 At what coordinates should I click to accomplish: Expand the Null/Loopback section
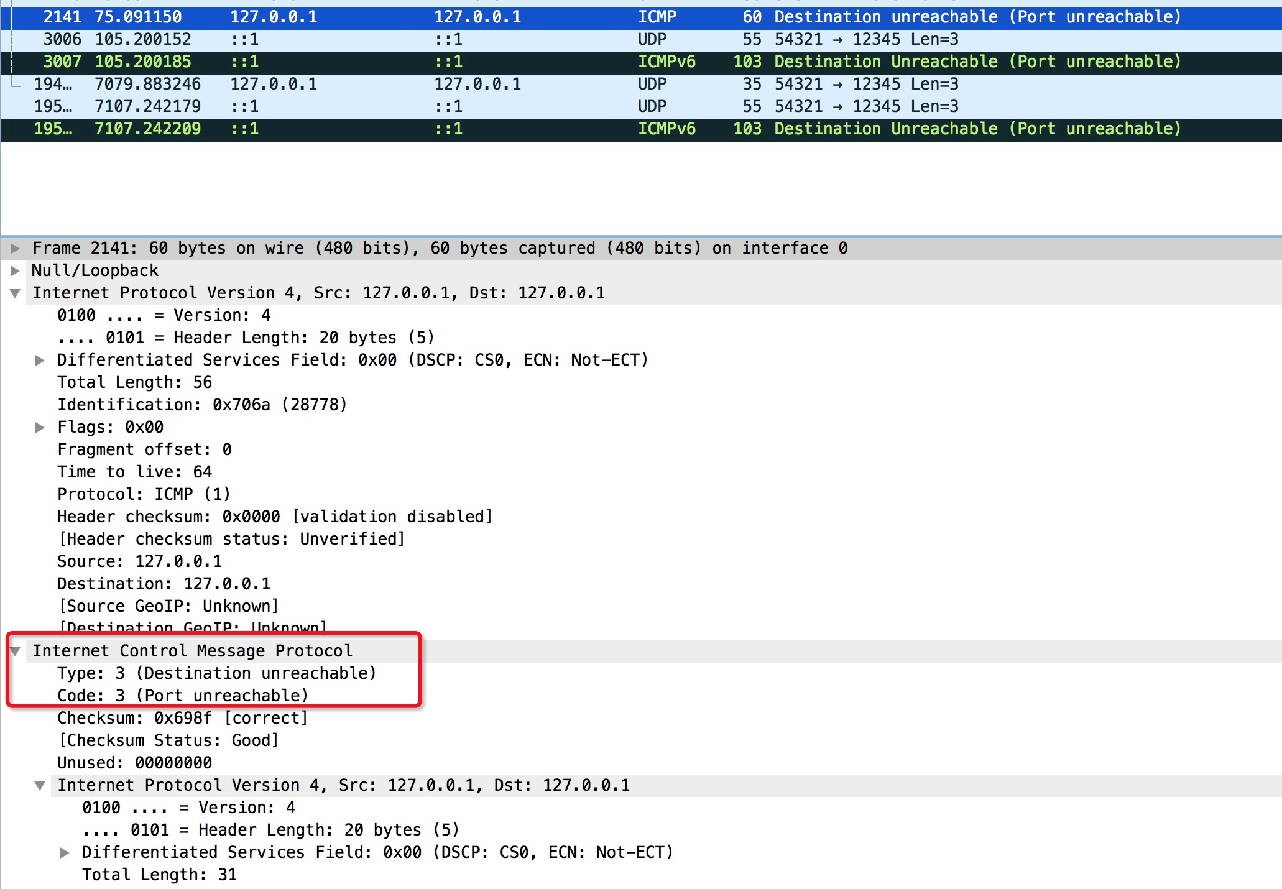15,271
